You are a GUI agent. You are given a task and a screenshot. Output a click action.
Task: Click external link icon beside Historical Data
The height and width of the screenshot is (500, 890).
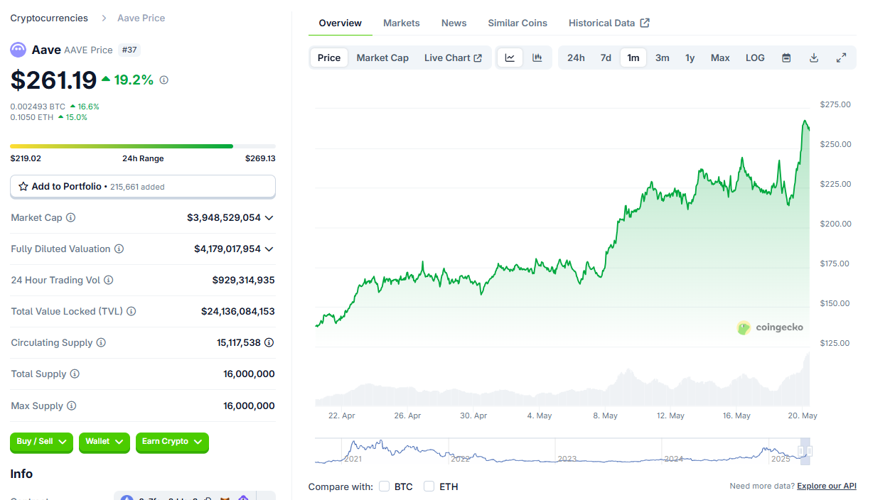645,23
